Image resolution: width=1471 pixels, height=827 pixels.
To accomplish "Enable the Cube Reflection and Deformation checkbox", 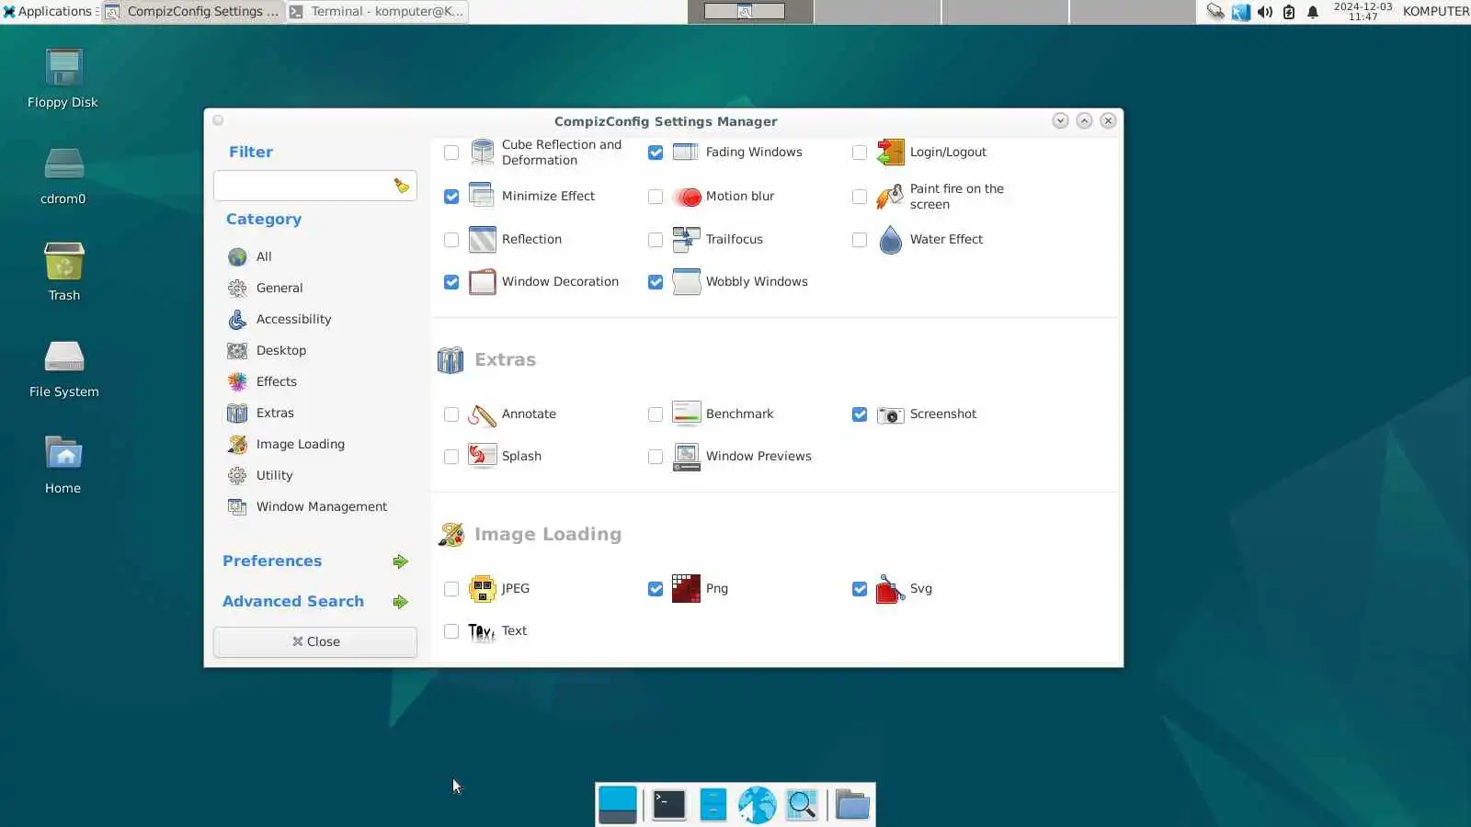I will 451,153.
